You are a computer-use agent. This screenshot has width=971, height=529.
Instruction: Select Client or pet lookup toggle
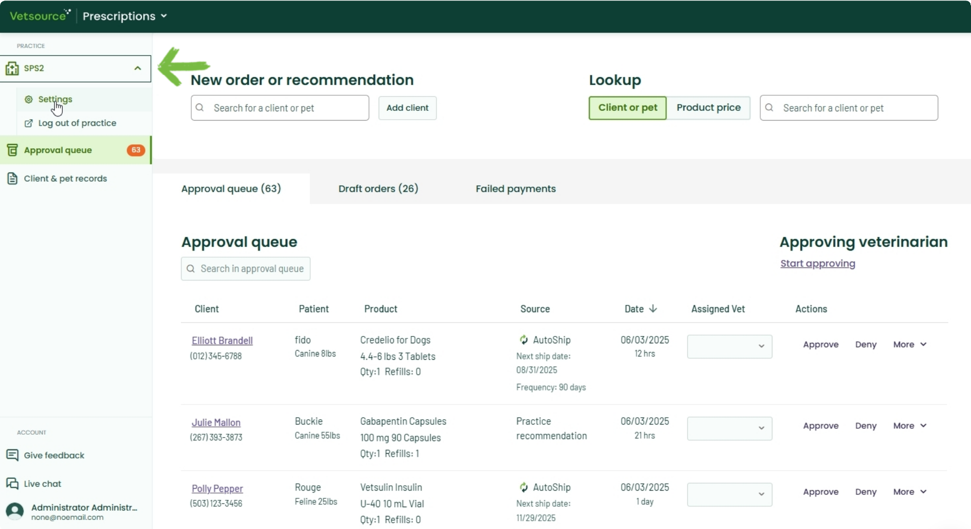click(x=627, y=107)
